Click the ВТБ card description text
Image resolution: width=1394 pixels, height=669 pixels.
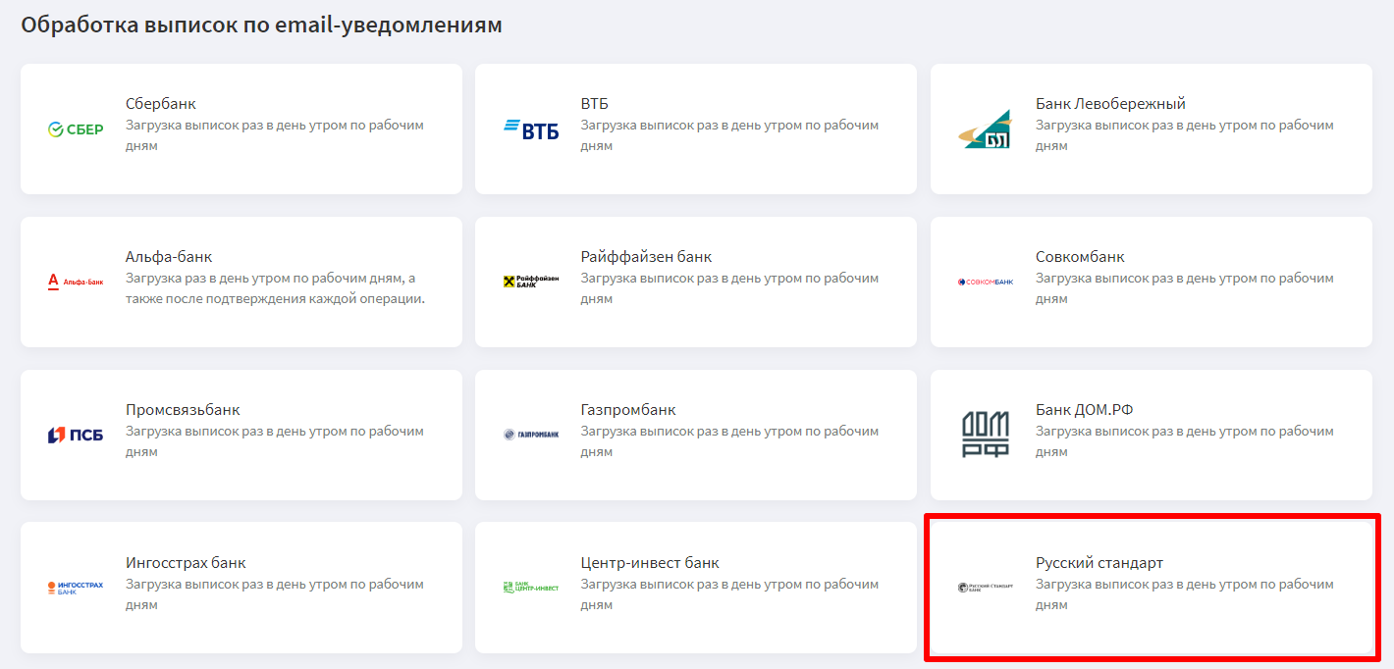click(x=729, y=135)
